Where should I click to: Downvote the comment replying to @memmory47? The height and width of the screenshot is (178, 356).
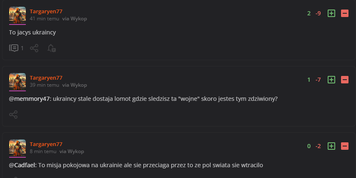pos(345,80)
